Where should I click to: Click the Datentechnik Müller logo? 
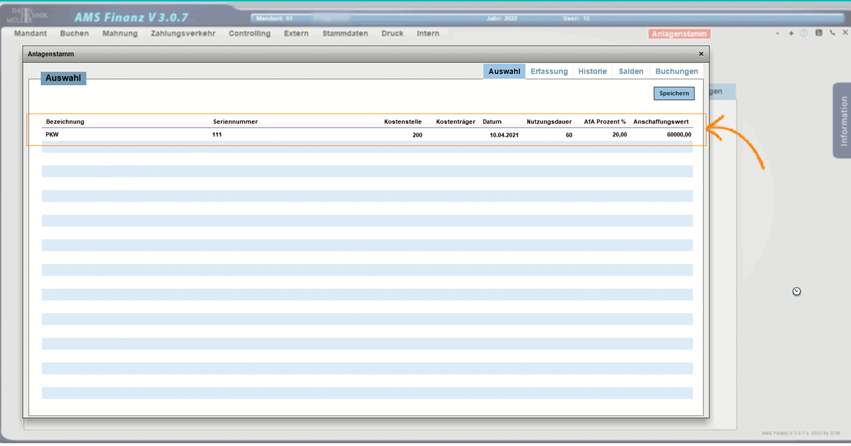click(x=28, y=15)
